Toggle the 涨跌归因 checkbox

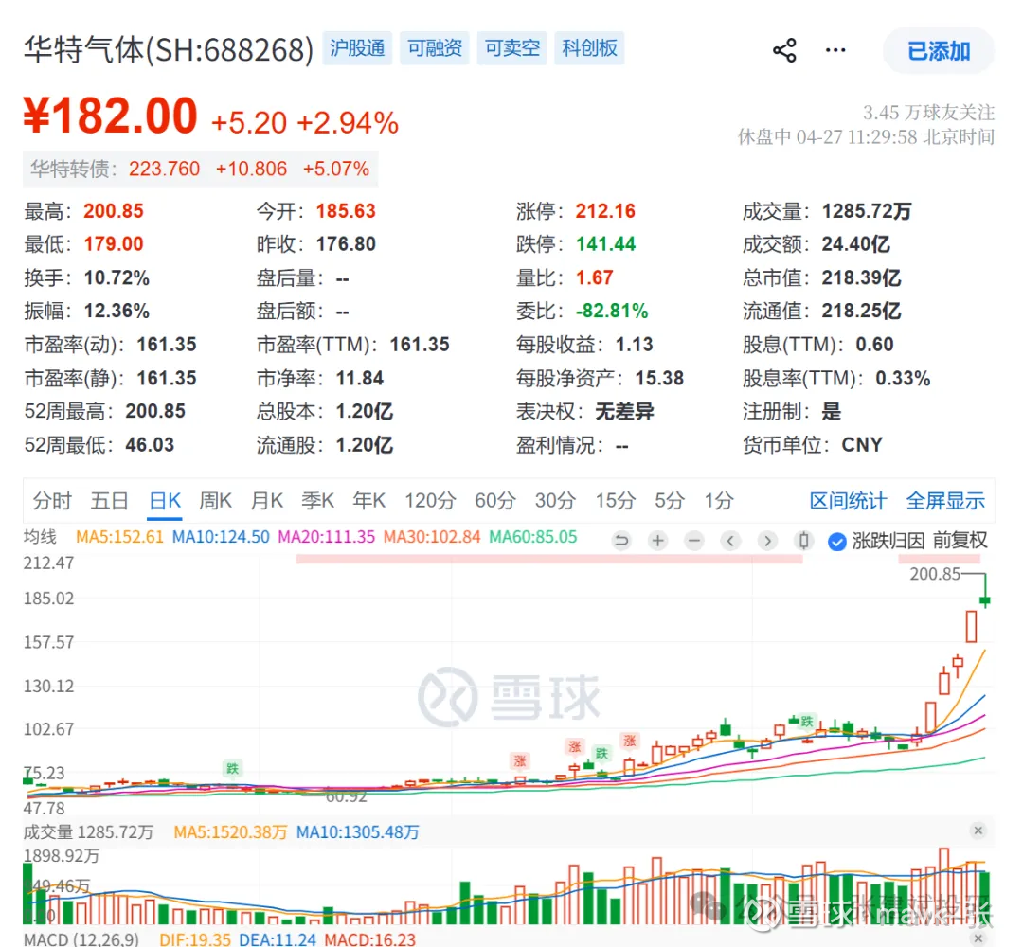tap(837, 542)
